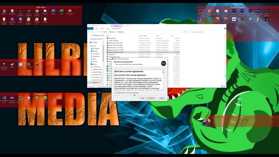
Task: Refresh Explorer folder view button
Action: point(186,32)
